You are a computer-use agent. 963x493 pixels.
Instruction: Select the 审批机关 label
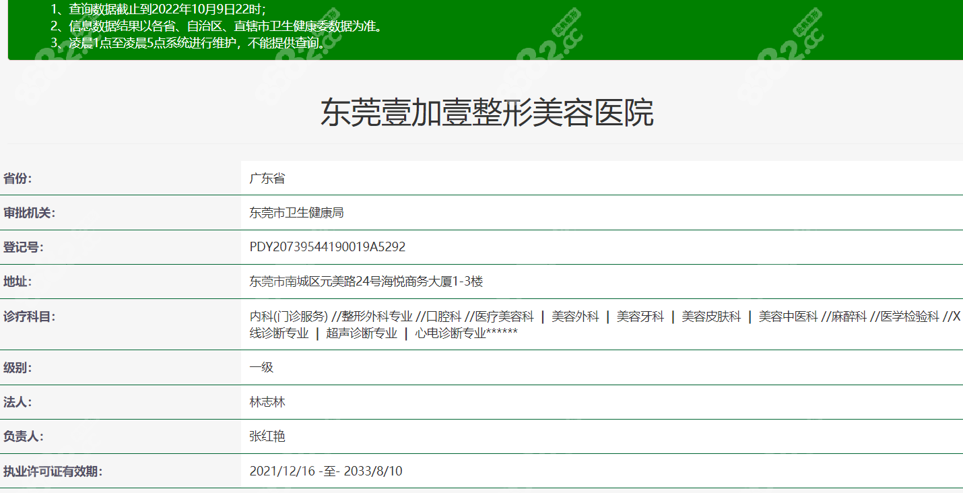pyautogui.click(x=30, y=213)
